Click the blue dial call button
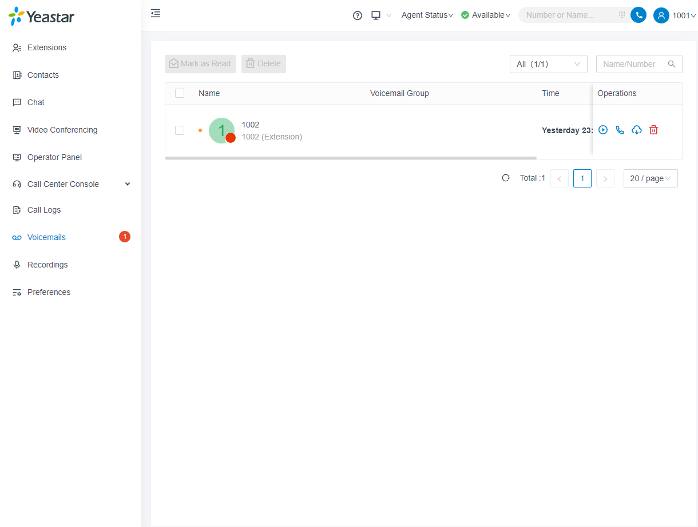The width and height of the screenshot is (698, 527). coord(638,15)
